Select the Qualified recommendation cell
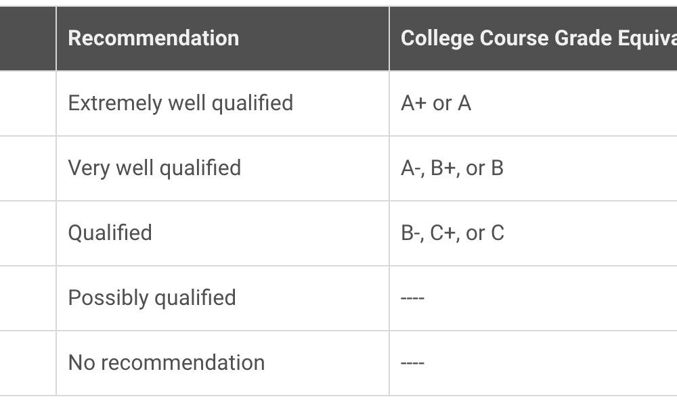This screenshot has height=403, width=677. point(222,233)
